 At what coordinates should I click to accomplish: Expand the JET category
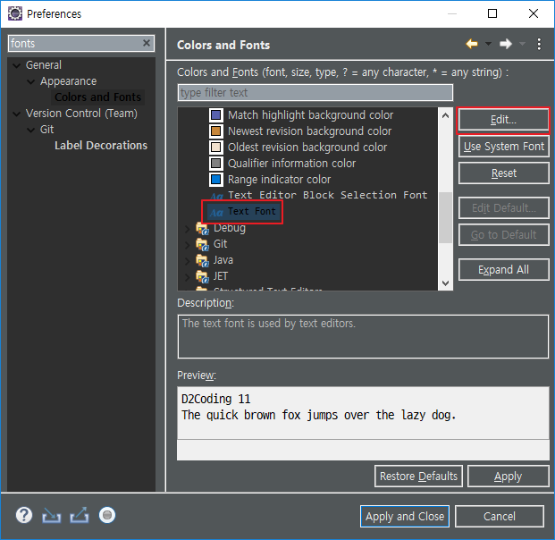pos(188,277)
